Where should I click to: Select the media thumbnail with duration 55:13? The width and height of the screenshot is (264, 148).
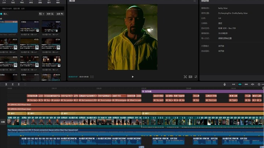[x=30, y=27]
